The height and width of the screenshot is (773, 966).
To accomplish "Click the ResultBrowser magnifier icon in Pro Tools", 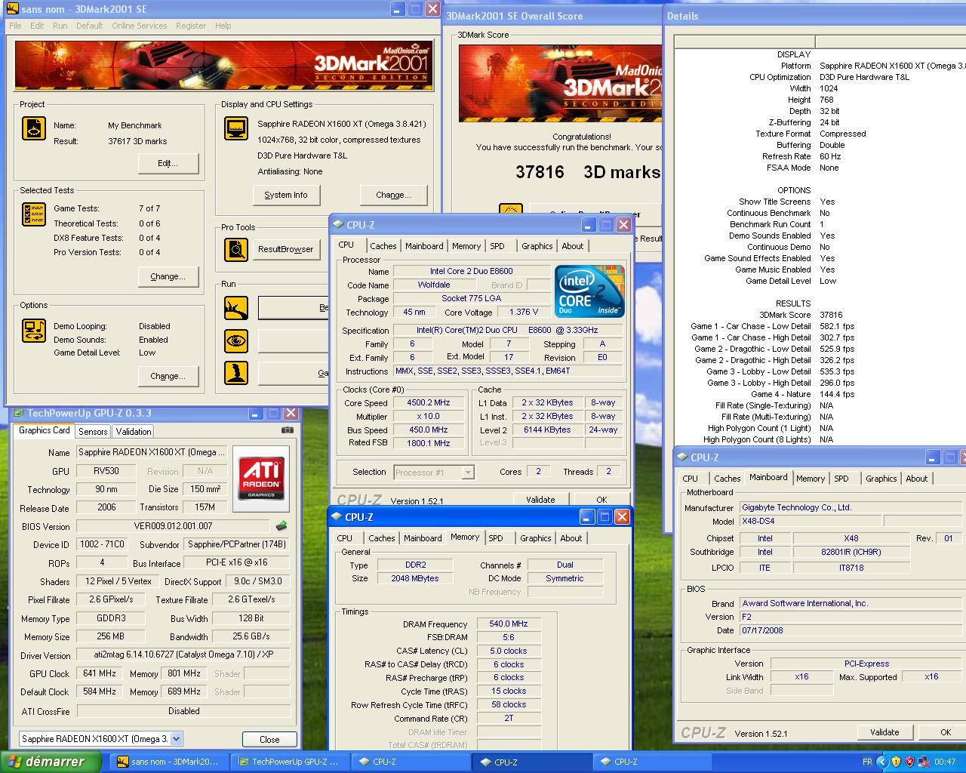I will click(x=236, y=249).
